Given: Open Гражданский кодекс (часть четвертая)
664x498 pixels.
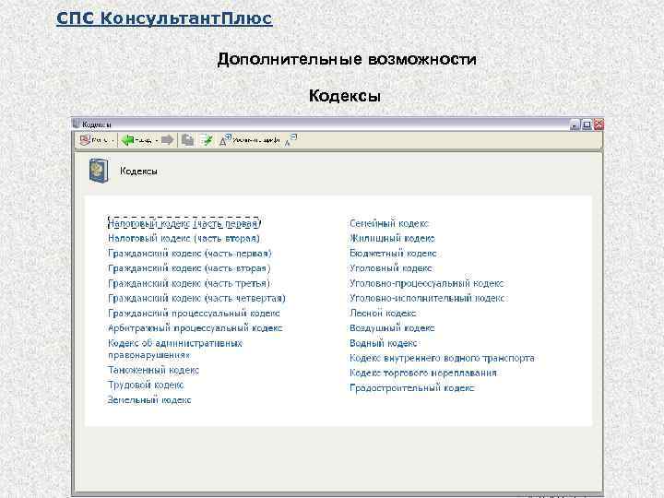Looking at the screenshot, I should [x=197, y=298].
